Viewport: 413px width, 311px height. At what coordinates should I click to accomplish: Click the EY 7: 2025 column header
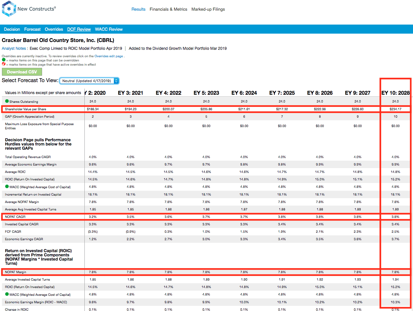[282, 93]
